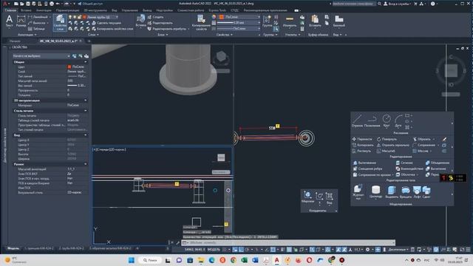Image resolution: width=473 pixels, height=266 pixels.
Task: Click Взаимодействие (Interfere) tool
Action: 409,168
